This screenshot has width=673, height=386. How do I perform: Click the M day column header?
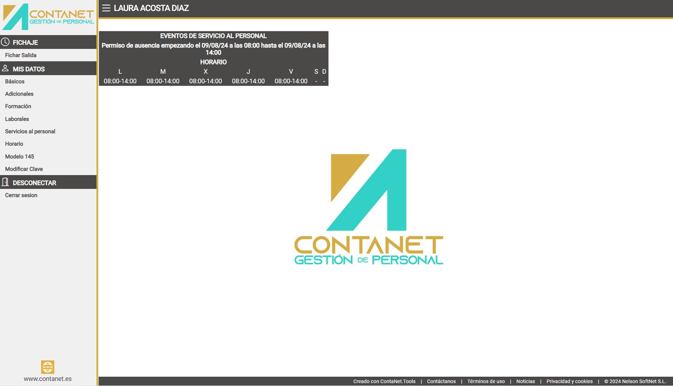coord(163,72)
